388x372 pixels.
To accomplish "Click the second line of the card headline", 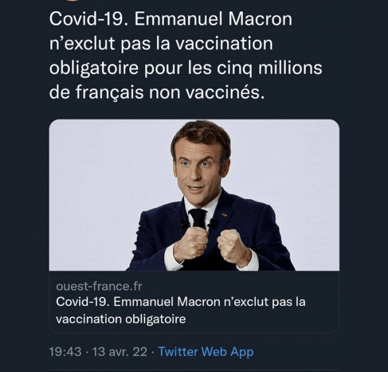I will coord(121,319).
